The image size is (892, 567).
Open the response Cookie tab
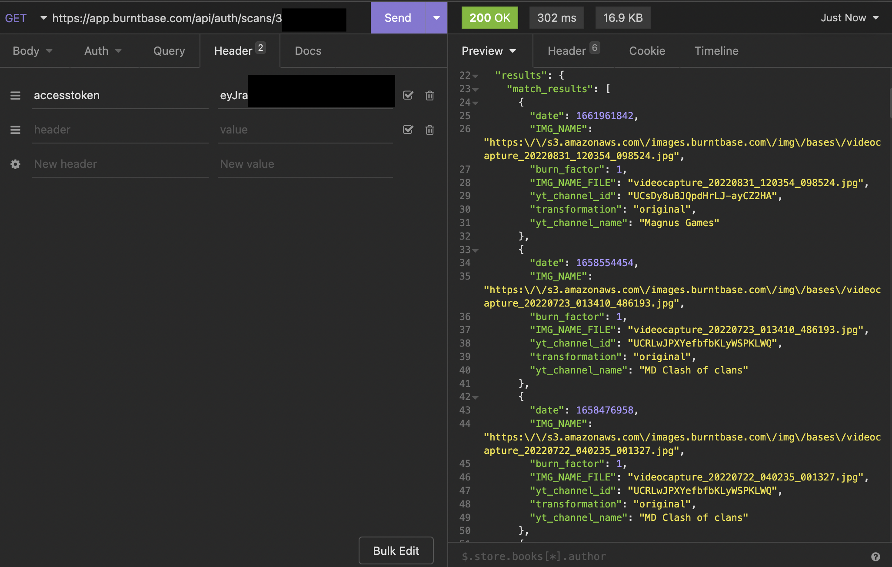pyautogui.click(x=647, y=51)
